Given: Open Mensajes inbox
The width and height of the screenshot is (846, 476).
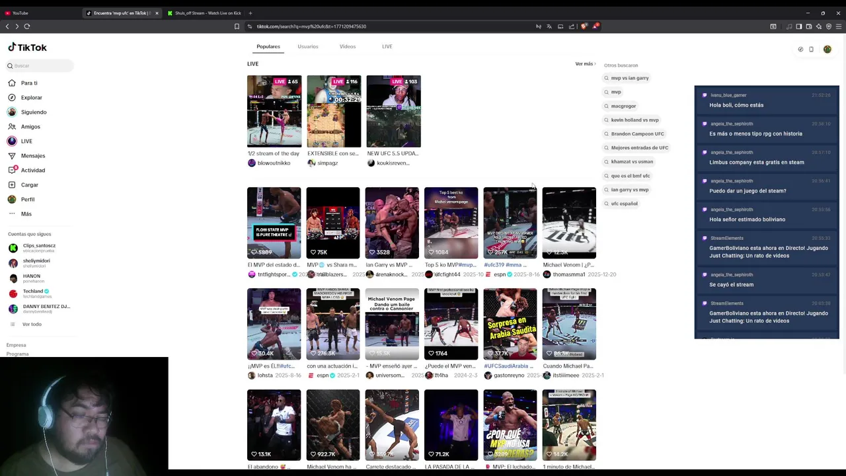Looking at the screenshot, I should [x=26, y=156].
